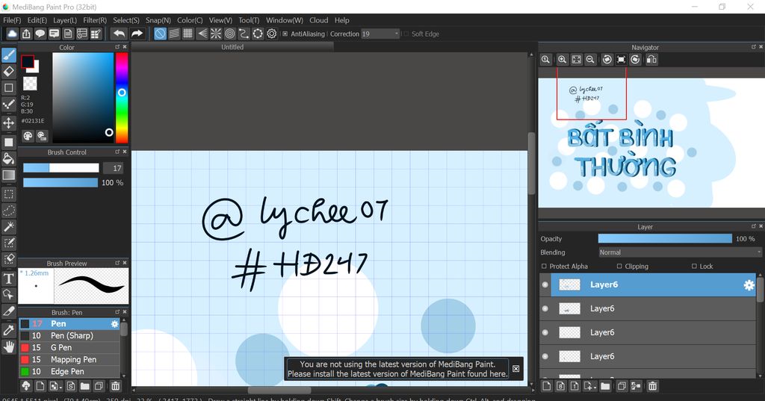Click the transparent color swatch
This screenshot has width=765, height=401.
(x=30, y=84)
